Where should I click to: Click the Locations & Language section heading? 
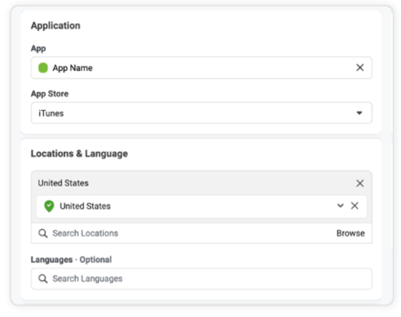click(79, 154)
